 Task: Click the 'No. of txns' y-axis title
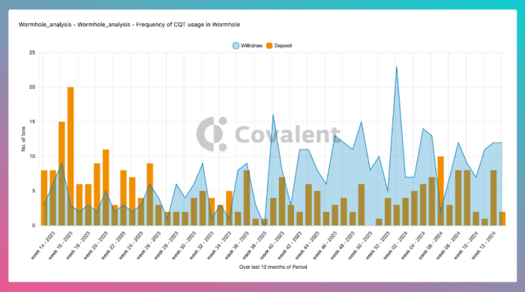tap(23, 139)
